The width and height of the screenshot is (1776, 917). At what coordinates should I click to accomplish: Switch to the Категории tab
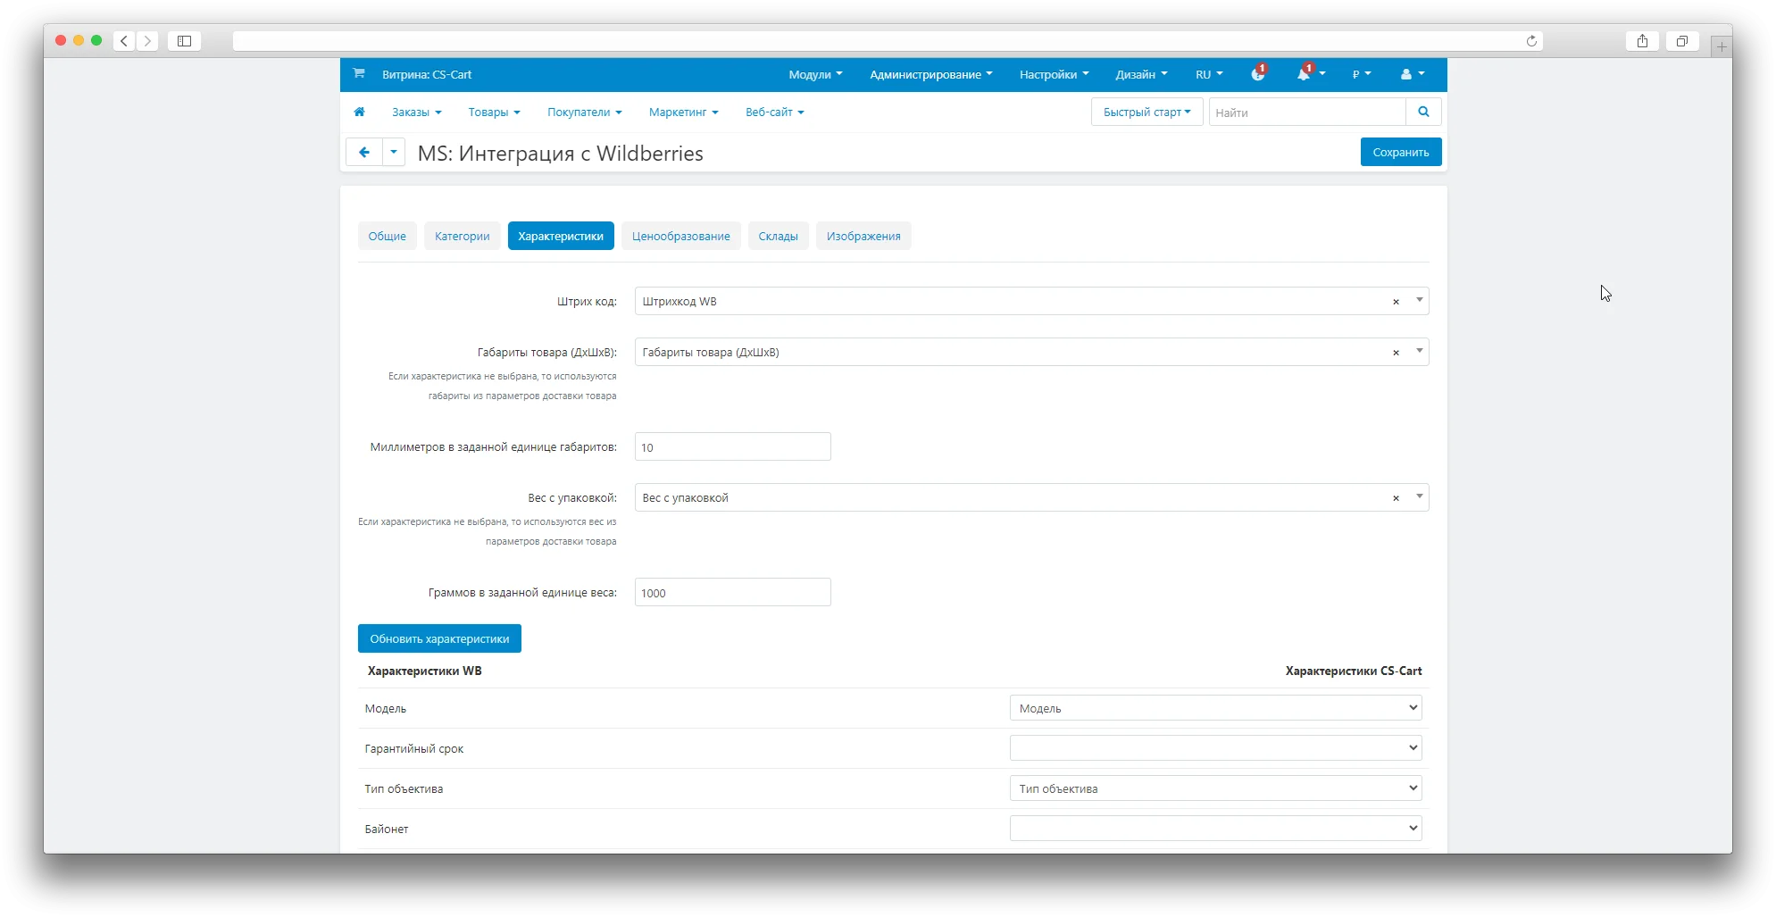[463, 236]
